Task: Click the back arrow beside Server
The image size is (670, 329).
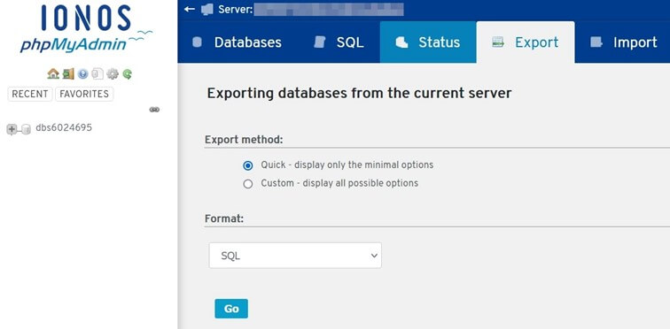Action: coord(190,9)
